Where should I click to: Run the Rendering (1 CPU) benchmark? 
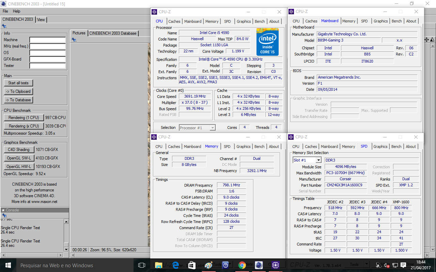point(24,118)
